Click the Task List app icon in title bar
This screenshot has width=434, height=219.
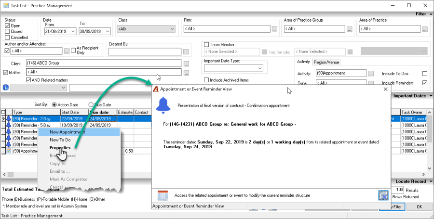point(5,5)
